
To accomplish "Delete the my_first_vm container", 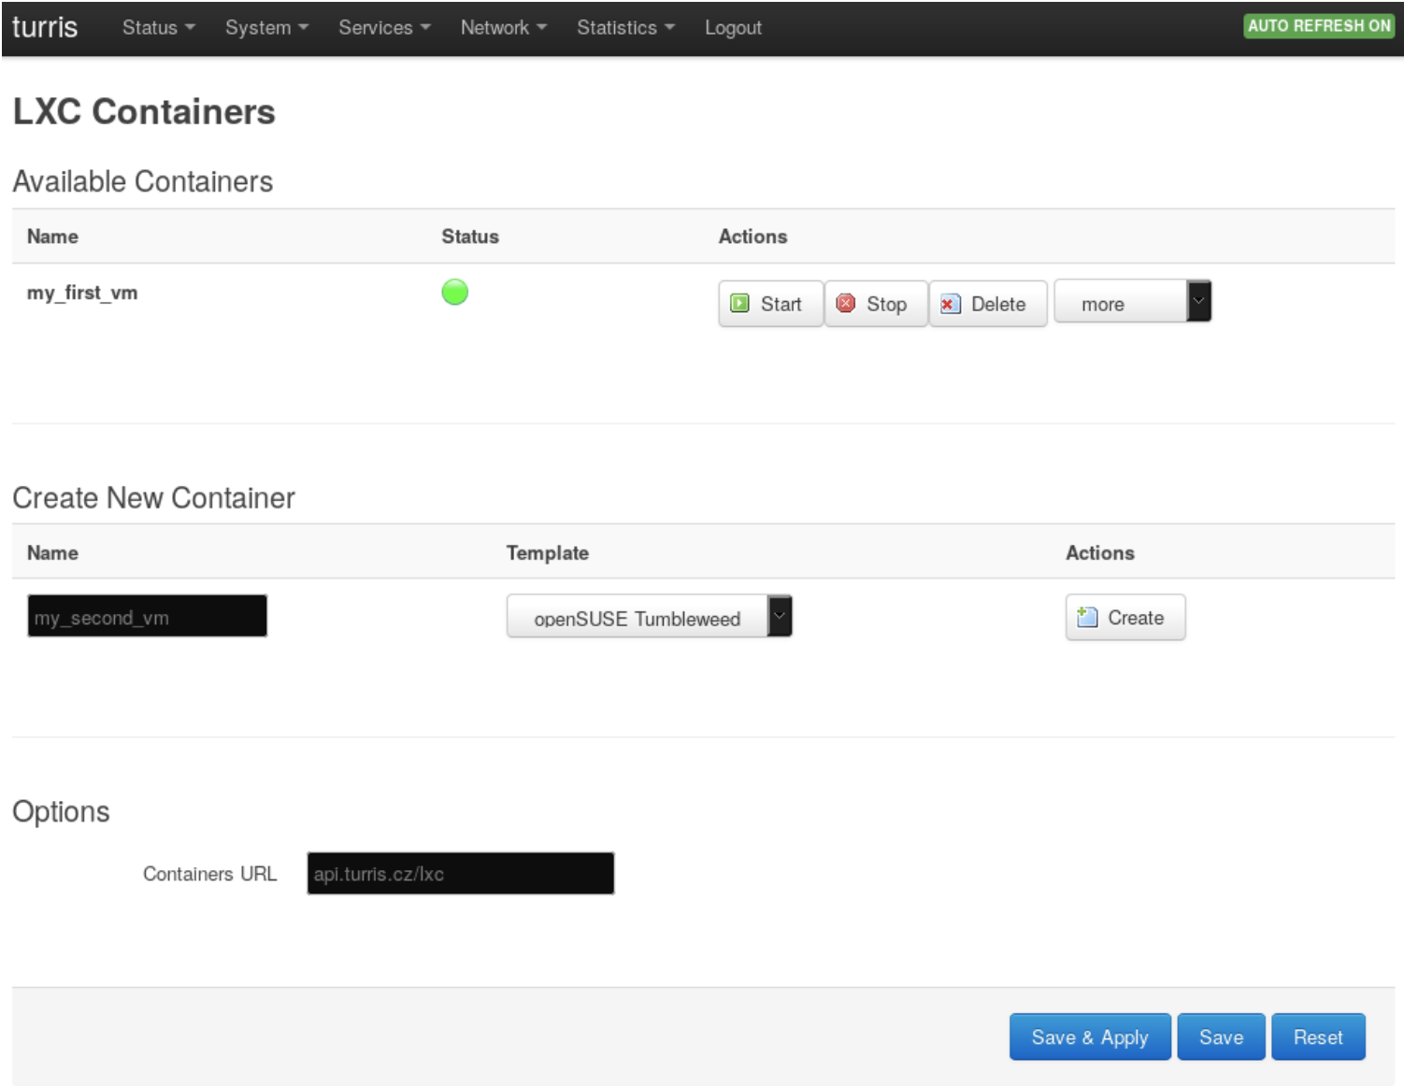I will click(x=987, y=304).
